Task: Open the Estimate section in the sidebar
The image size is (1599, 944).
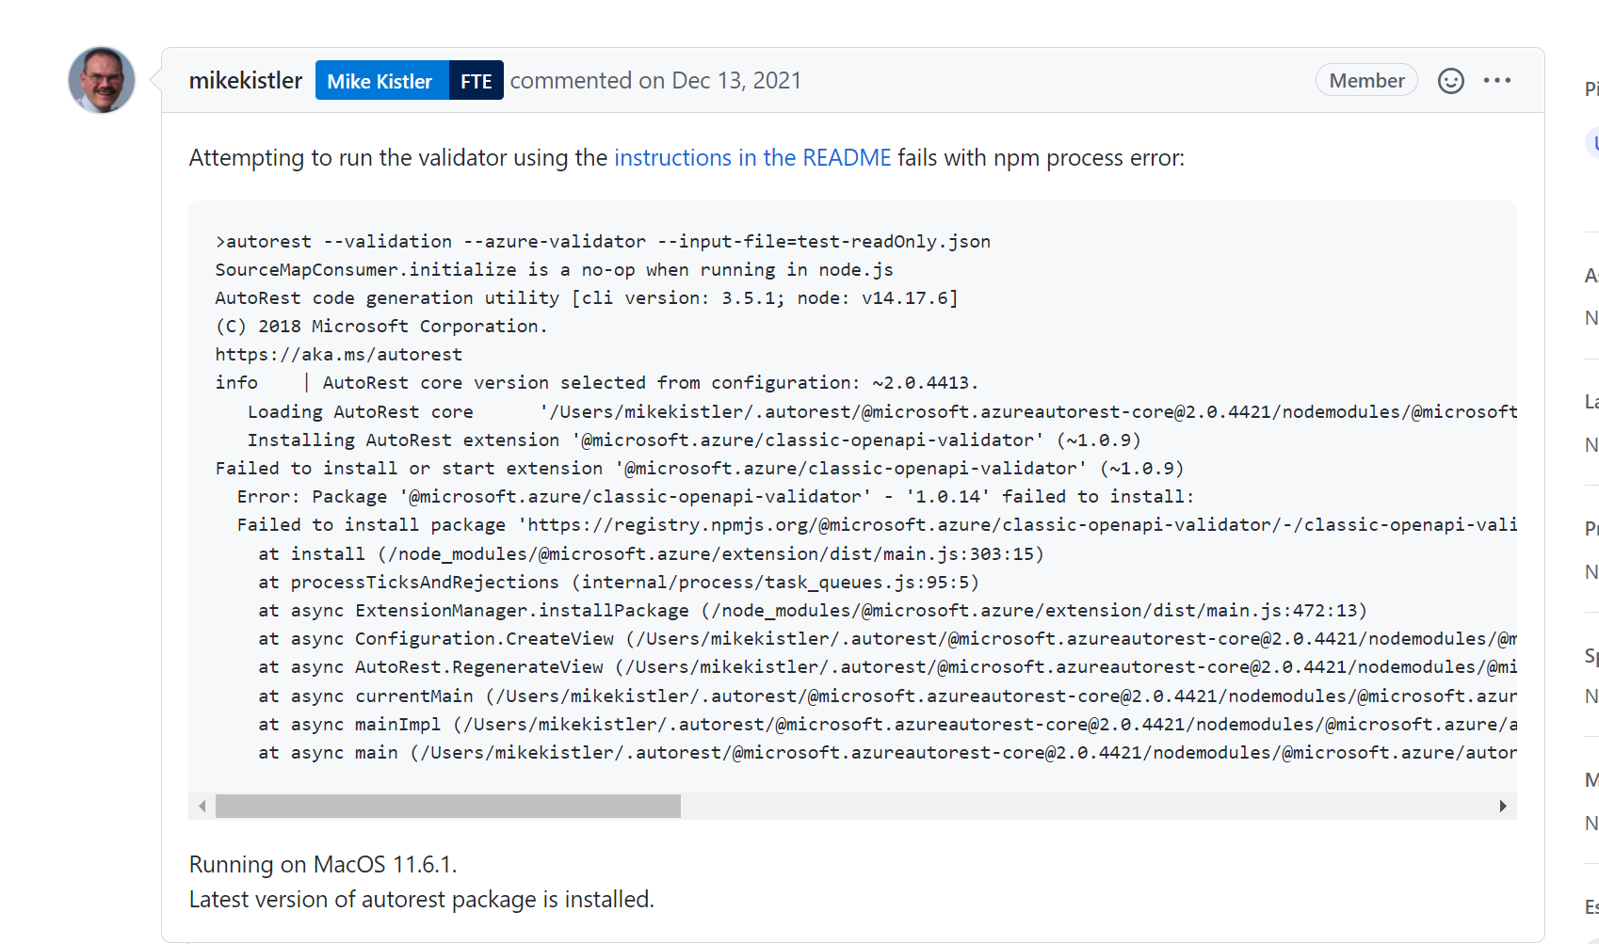Action: (1591, 905)
